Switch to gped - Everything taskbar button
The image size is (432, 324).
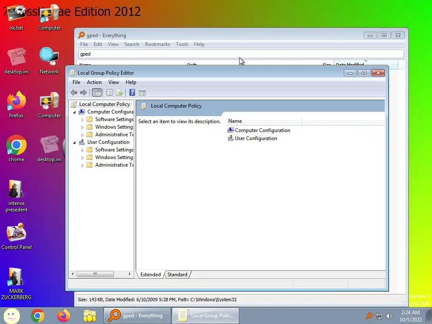137,316
